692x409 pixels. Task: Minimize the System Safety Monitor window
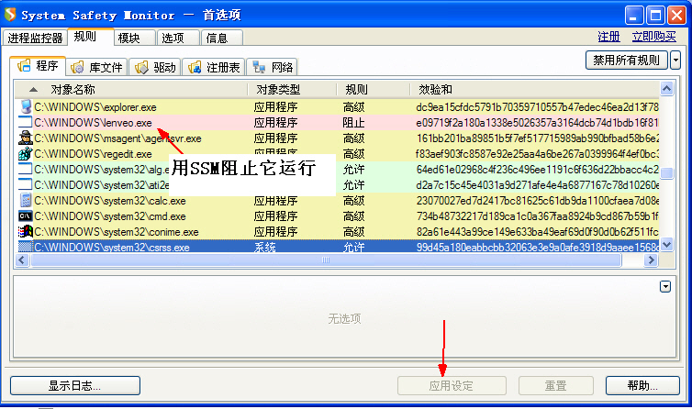coord(634,15)
